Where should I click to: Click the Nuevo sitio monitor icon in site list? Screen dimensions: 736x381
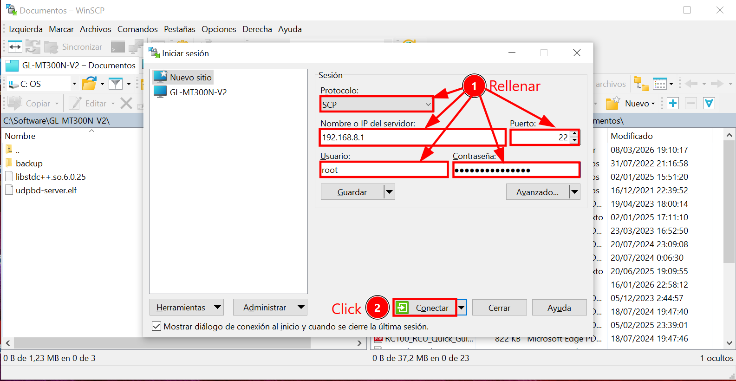(x=160, y=77)
